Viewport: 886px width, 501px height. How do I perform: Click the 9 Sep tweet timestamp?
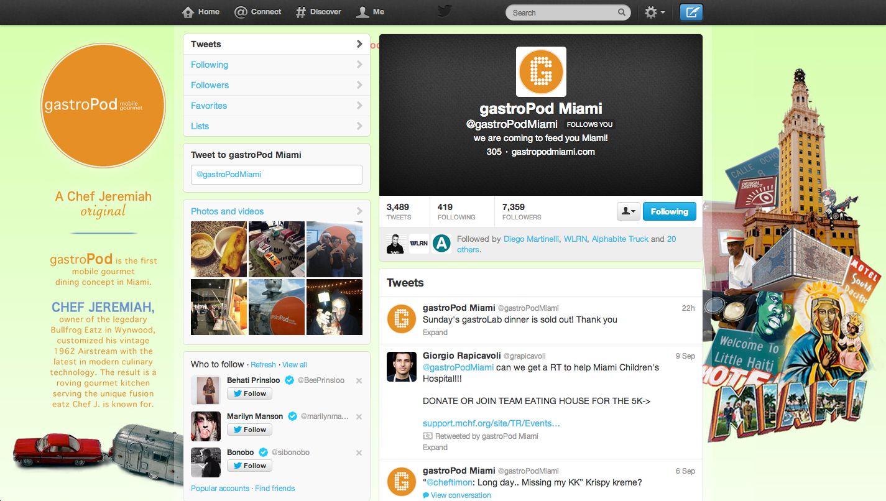point(685,356)
